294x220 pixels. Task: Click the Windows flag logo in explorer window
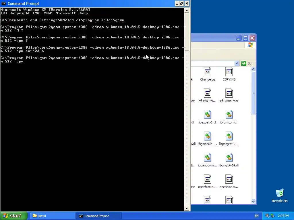tap(250, 45)
